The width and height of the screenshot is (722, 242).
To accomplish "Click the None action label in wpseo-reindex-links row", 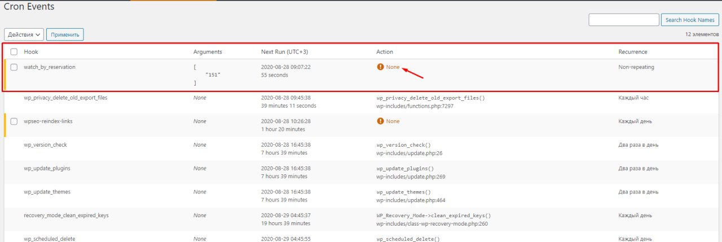I will point(393,121).
